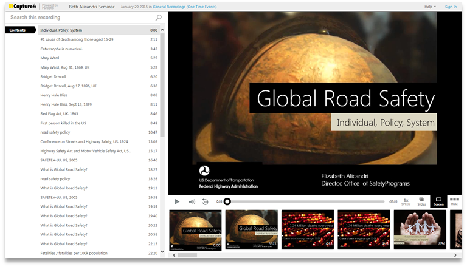Hide the thumbnail strip
Image resolution: width=467 pixels, height=267 pixels.
tap(454, 201)
